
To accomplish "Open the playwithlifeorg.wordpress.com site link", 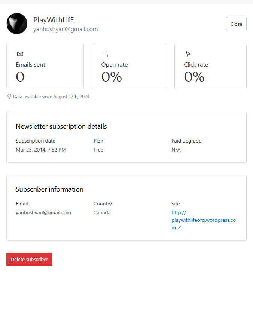I will [203, 220].
